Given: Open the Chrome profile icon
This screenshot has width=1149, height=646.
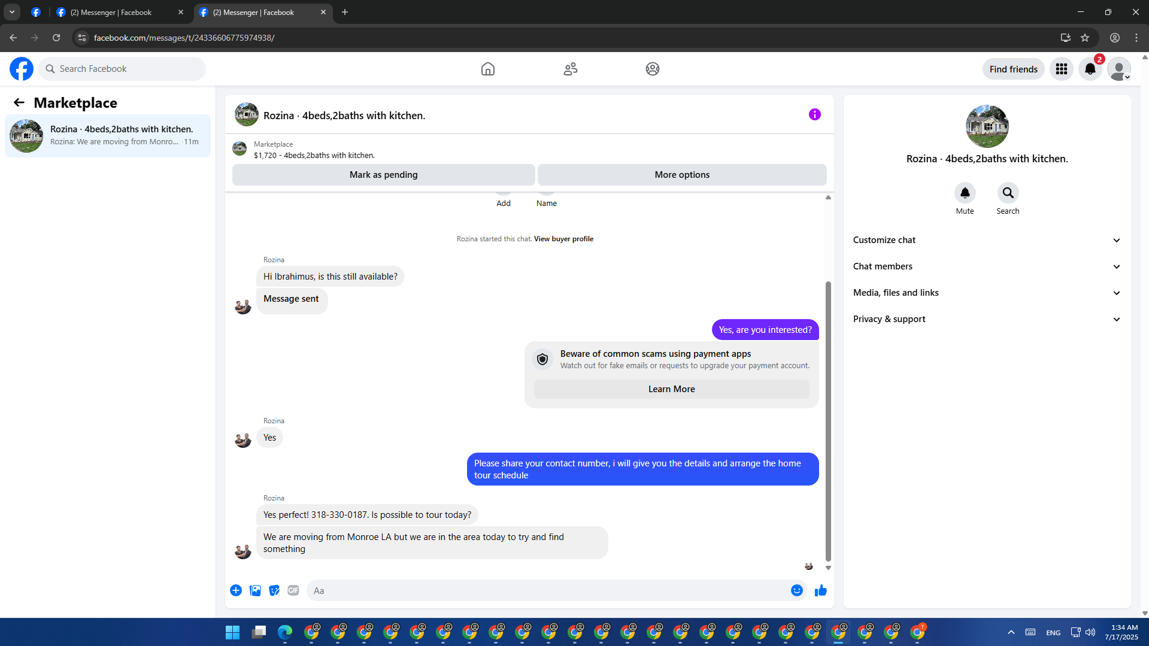Looking at the screenshot, I should (1115, 38).
